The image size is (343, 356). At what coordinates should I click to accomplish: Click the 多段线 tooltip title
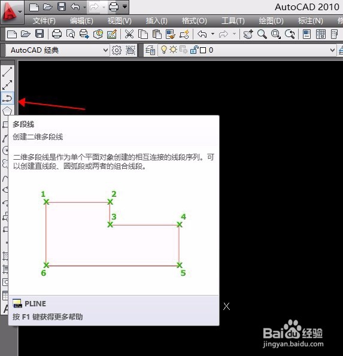pyautogui.click(x=23, y=124)
